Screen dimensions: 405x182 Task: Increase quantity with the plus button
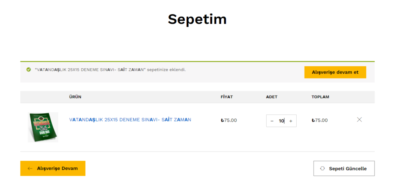(291, 121)
